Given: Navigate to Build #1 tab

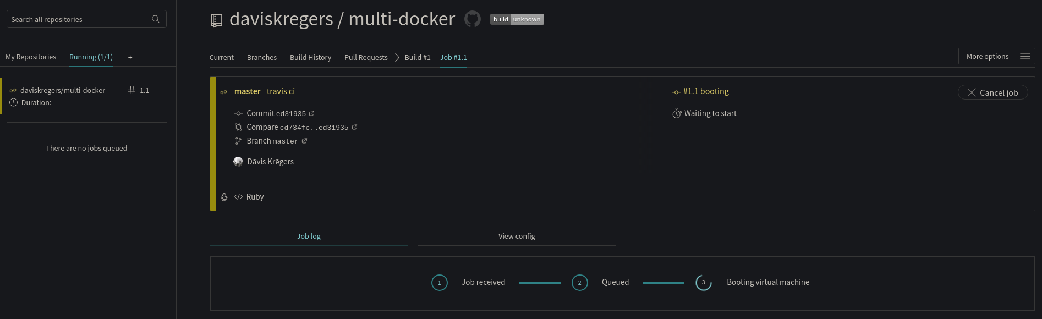Looking at the screenshot, I should [x=418, y=57].
